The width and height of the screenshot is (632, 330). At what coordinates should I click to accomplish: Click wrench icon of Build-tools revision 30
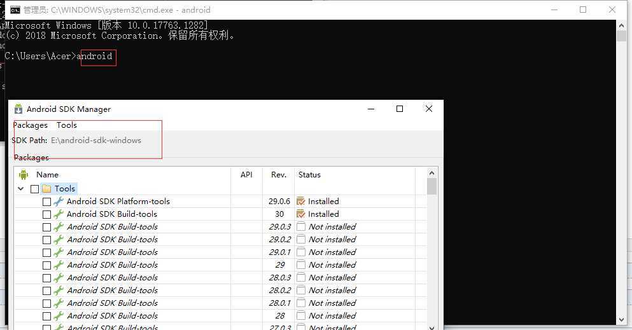[x=59, y=214]
